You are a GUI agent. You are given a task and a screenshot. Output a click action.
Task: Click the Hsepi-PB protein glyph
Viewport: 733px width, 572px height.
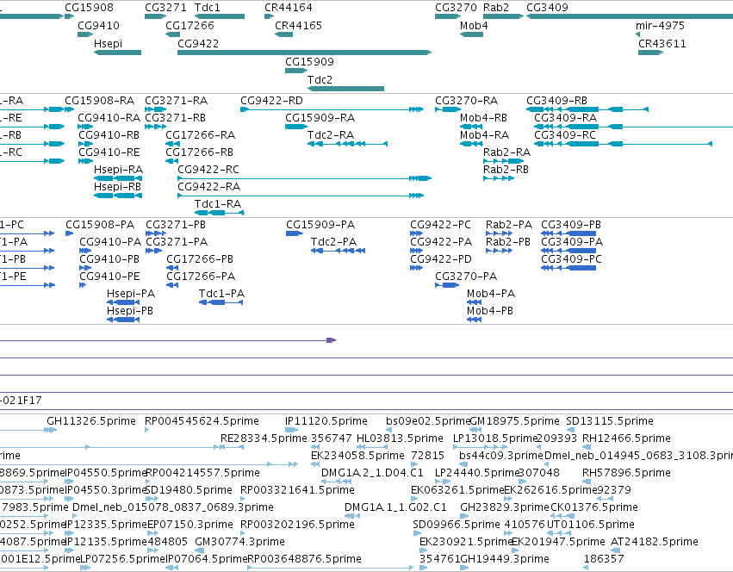pyautogui.click(x=123, y=320)
